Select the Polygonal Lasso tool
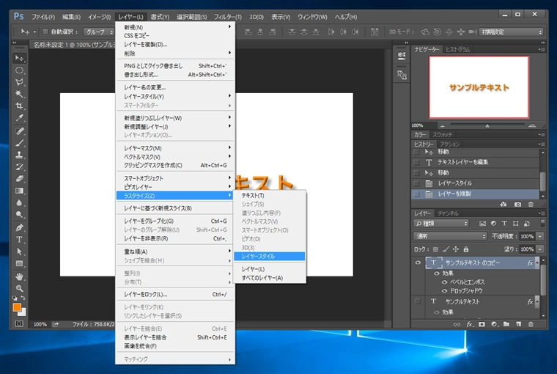 [19, 82]
